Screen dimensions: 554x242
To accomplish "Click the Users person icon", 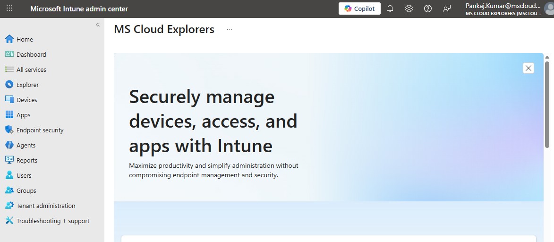I will coord(9,175).
